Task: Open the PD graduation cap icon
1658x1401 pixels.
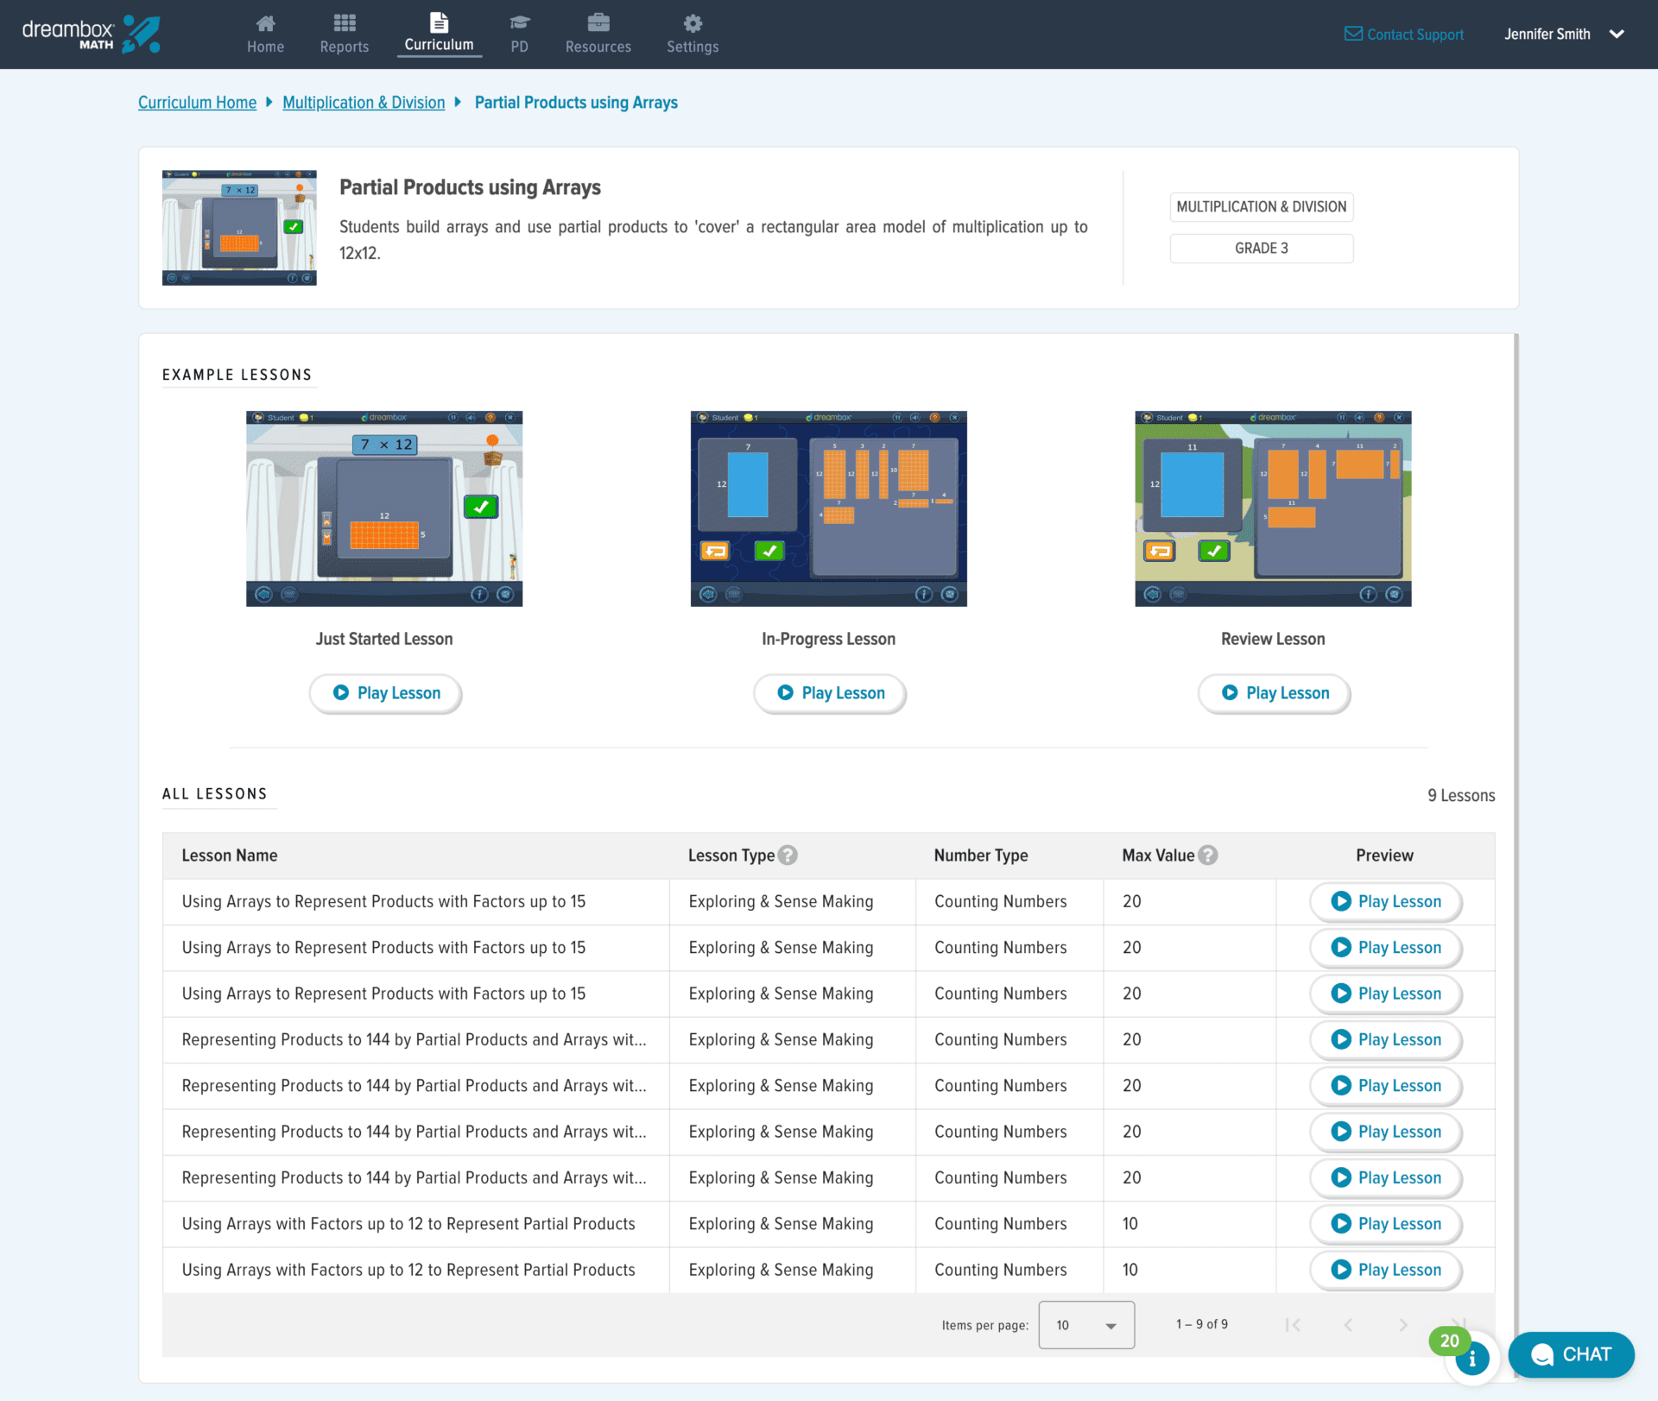Action: [519, 24]
